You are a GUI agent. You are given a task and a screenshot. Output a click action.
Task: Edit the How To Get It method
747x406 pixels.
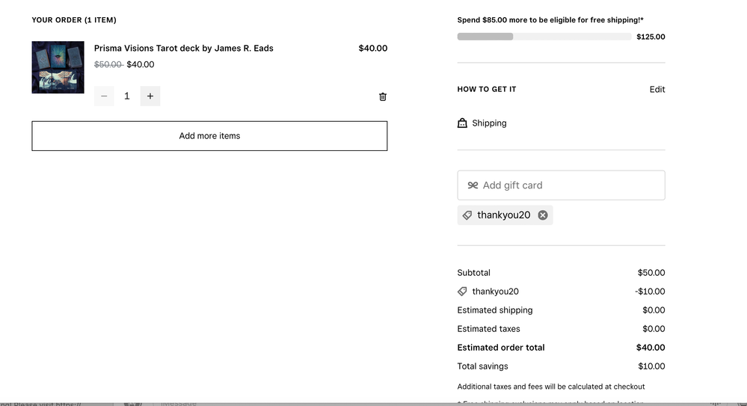657,90
